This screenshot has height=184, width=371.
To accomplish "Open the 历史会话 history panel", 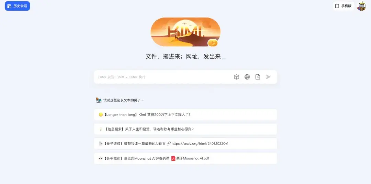I will 17,6.
